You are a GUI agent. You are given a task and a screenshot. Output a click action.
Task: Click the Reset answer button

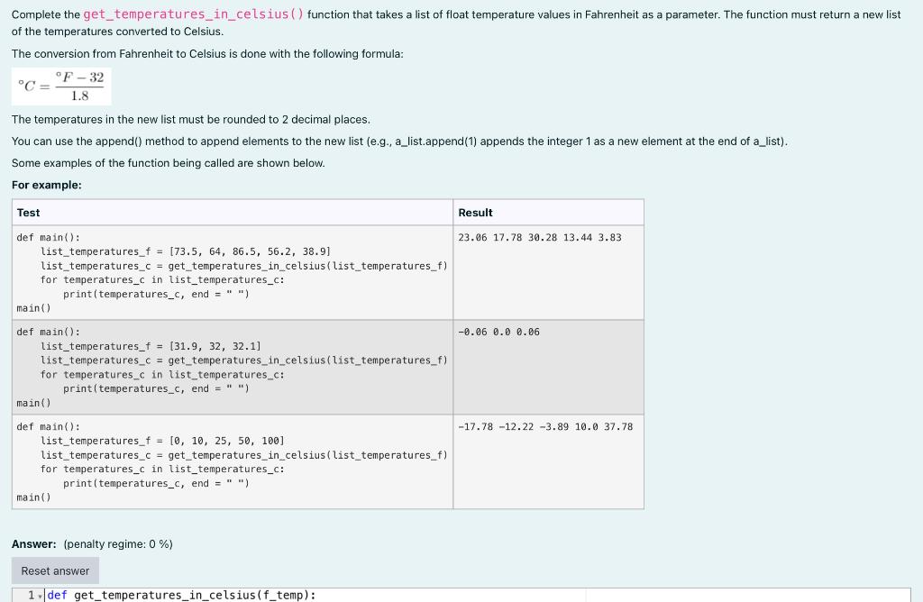54,570
